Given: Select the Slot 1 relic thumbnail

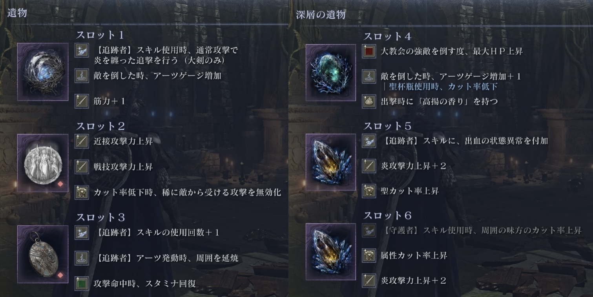Looking at the screenshot, I should pos(43,72).
